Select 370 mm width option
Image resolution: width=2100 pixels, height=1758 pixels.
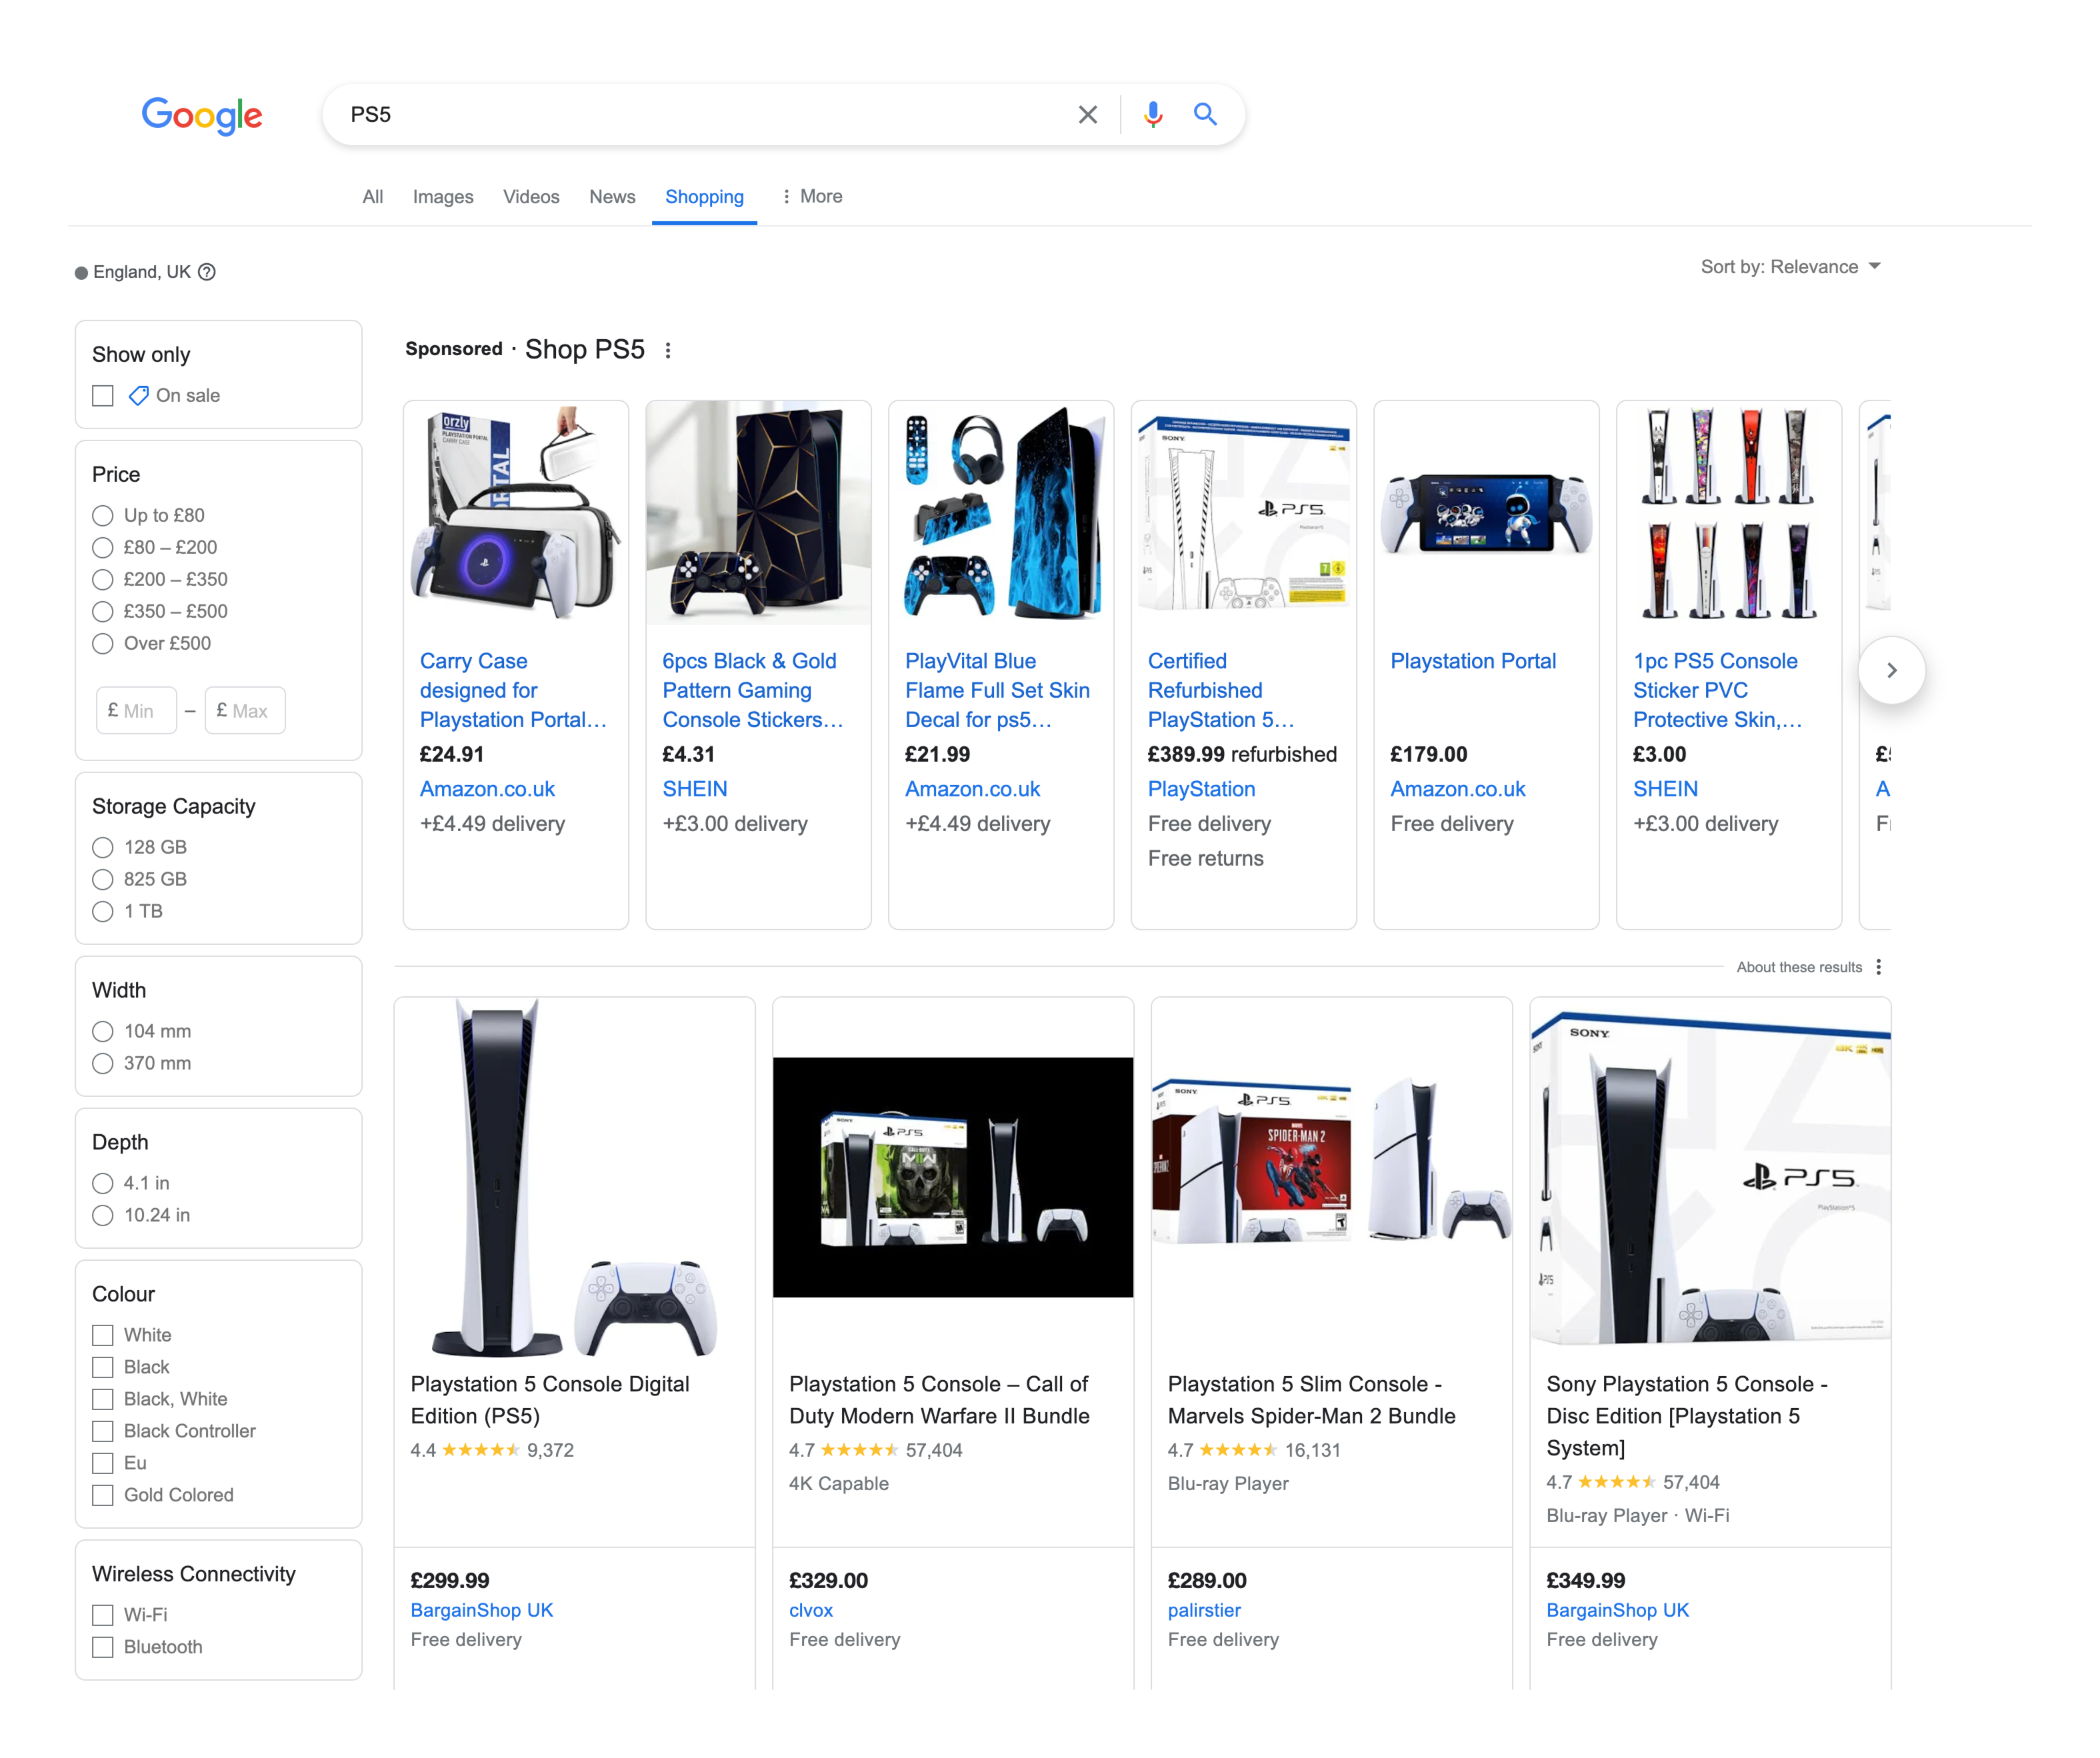(x=103, y=1064)
